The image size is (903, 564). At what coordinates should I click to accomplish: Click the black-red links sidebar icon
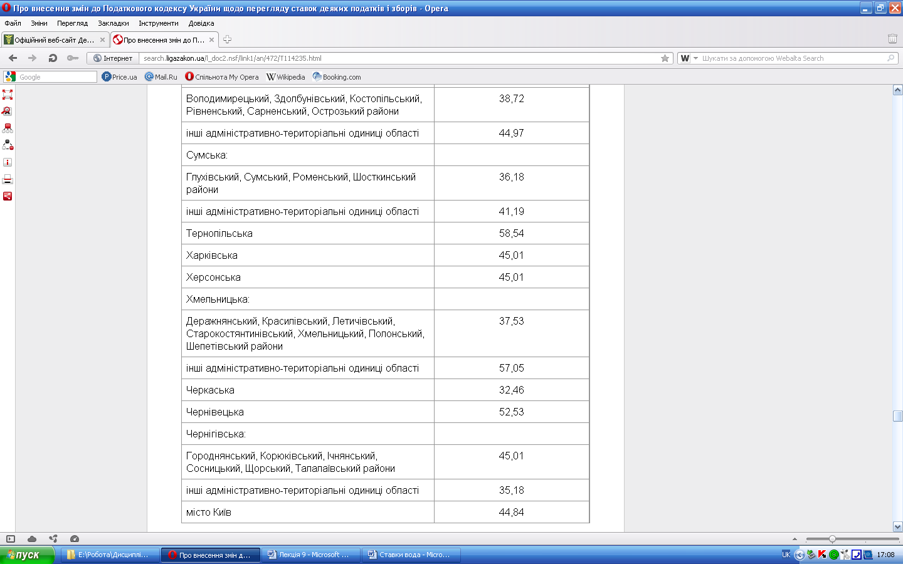click(x=8, y=145)
